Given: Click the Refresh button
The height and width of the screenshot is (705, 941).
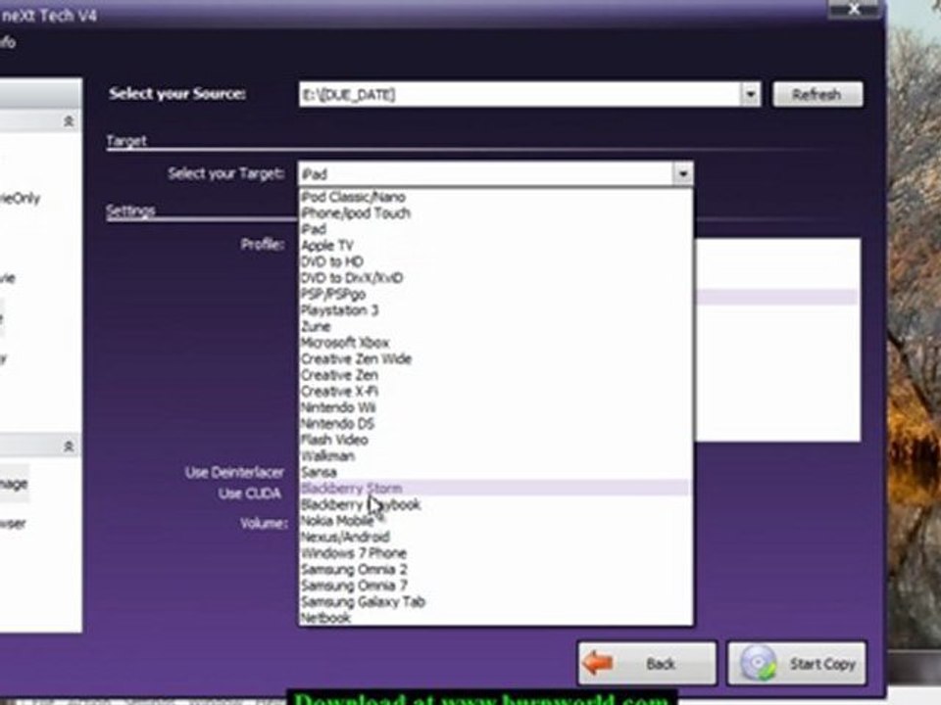Looking at the screenshot, I should point(817,94).
